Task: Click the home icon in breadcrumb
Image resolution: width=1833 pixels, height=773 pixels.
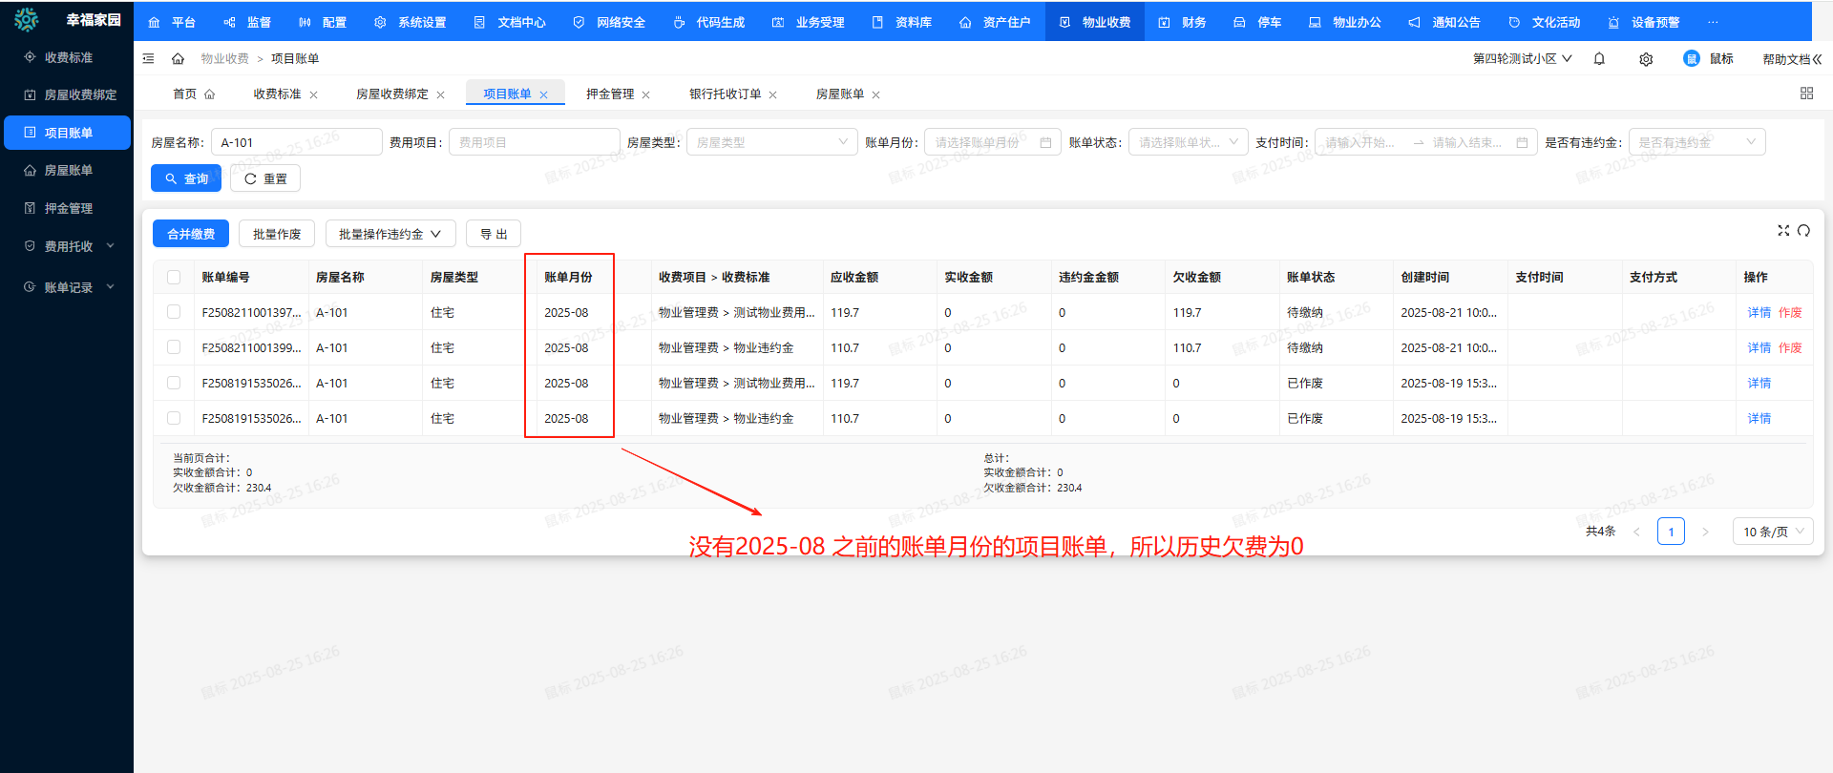Action: pos(178,59)
